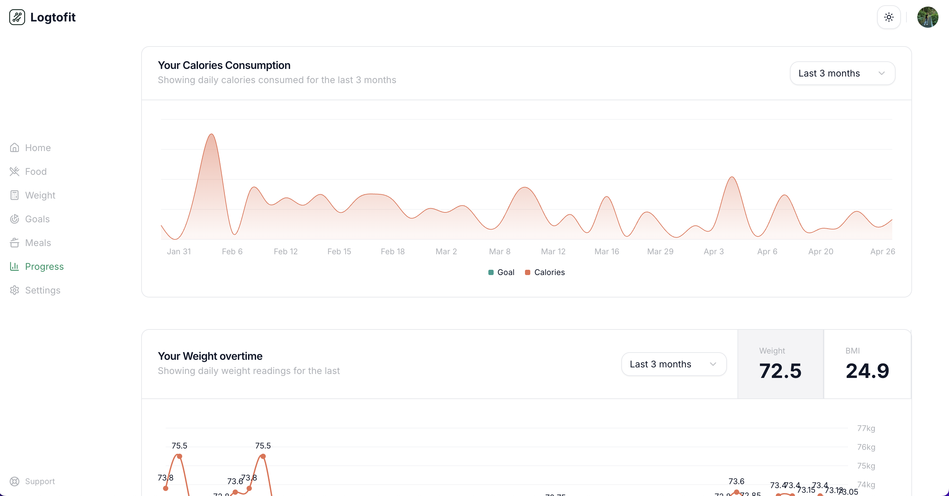949x496 pixels.
Task: Click chevron arrow of calories range selector
Action: tap(882, 73)
